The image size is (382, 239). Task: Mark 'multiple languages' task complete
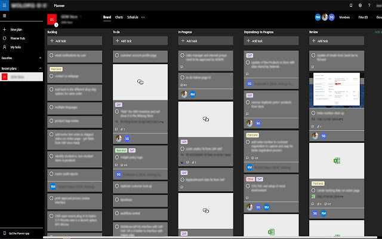pos(51,107)
